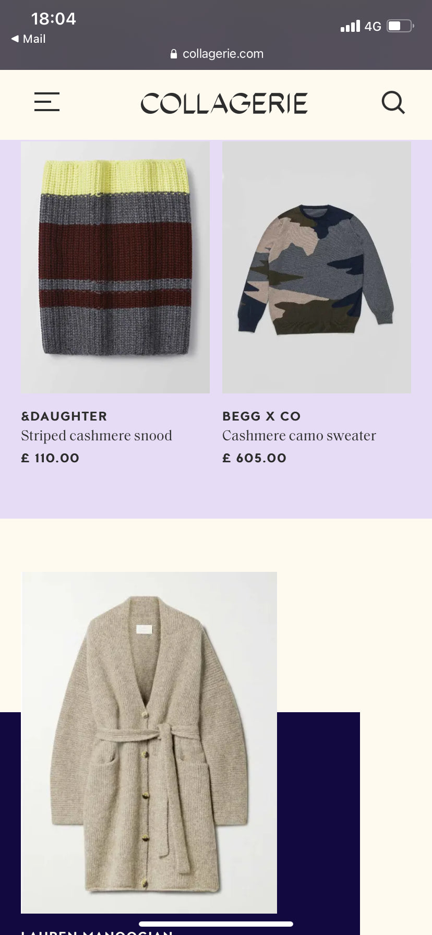Open the striped snood product image
Image resolution: width=432 pixels, height=935 pixels.
[x=115, y=267]
